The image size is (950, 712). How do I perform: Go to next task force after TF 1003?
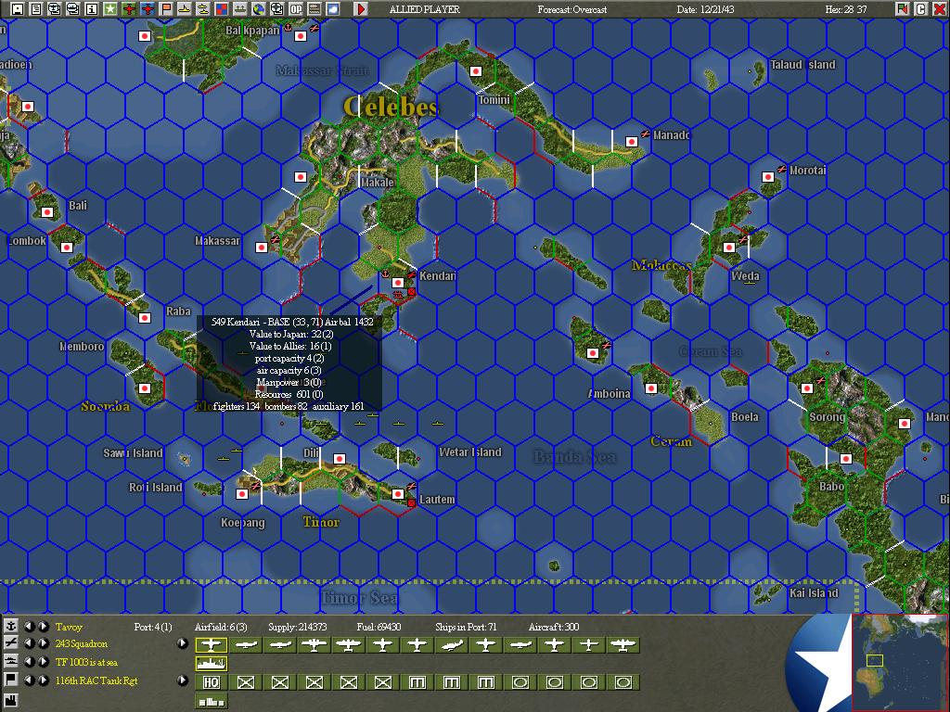pos(44,662)
